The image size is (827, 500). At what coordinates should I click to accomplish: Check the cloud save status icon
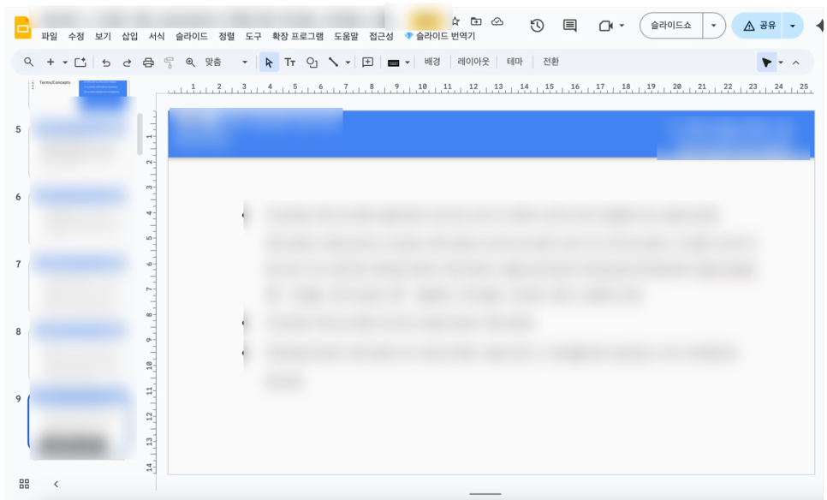pos(497,21)
